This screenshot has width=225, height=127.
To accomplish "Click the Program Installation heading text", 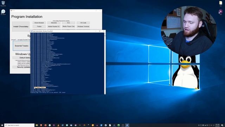I will (27, 17).
